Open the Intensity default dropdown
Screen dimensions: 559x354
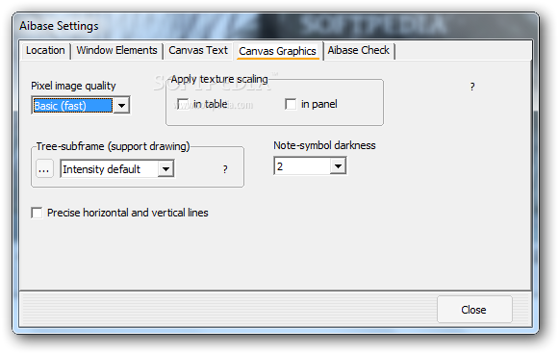click(117, 168)
